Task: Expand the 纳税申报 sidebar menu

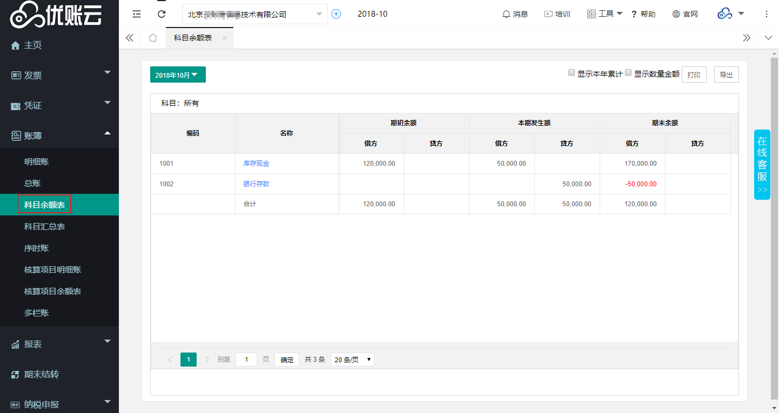Action: click(59, 404)
